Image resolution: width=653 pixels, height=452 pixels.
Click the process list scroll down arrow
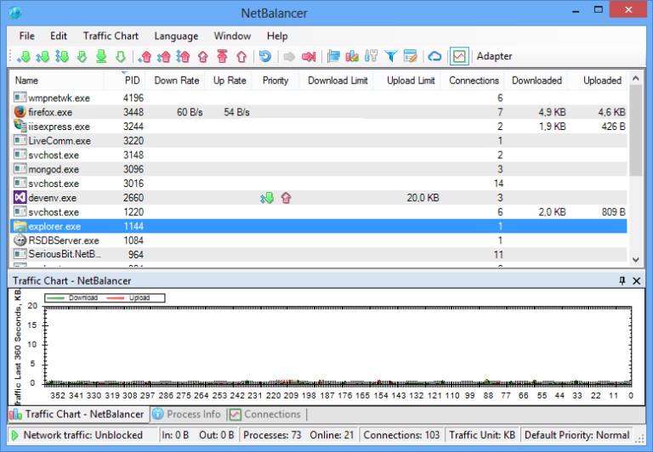pos(635,260)
